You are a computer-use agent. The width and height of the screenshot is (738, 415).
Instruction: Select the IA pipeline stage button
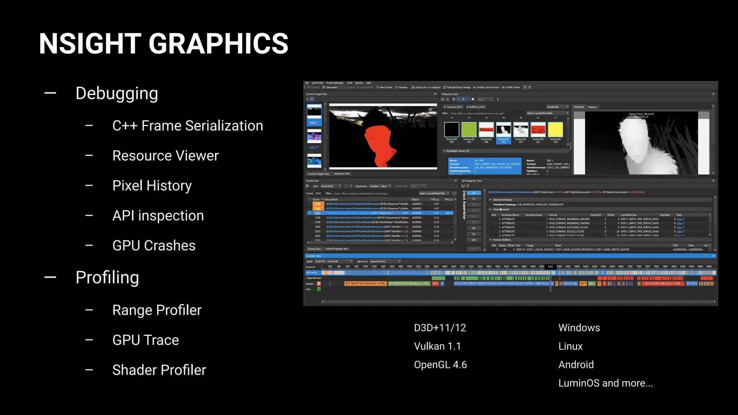click(x=474, y=193)
